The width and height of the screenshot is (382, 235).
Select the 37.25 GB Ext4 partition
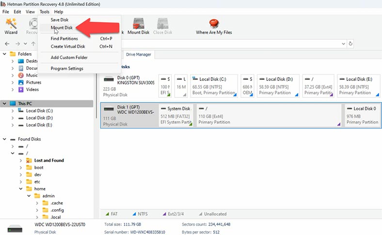tap(318, 86)
